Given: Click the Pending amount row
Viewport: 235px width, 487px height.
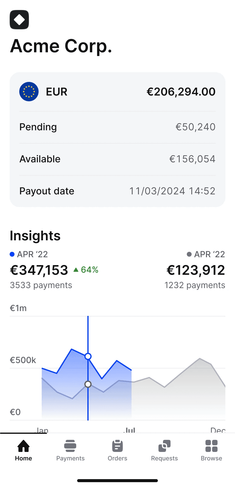Looking at the screenshot, I should [x=117, y=127].
